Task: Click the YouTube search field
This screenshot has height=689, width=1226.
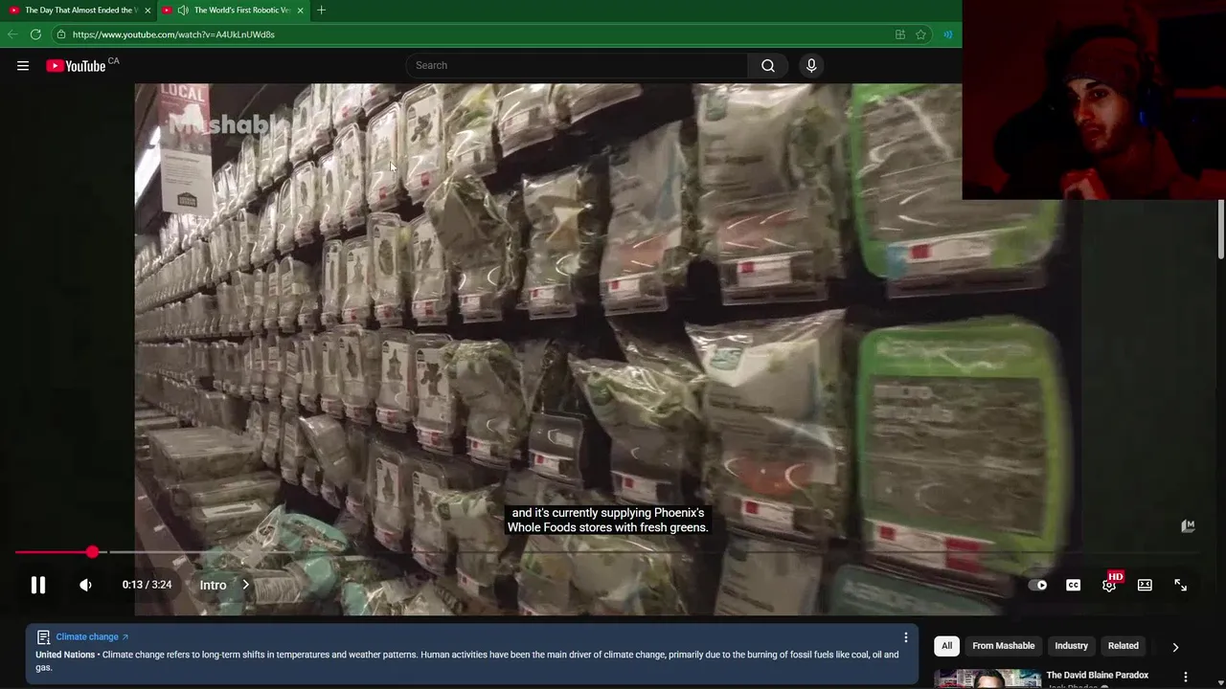Action: pos(577,65)
